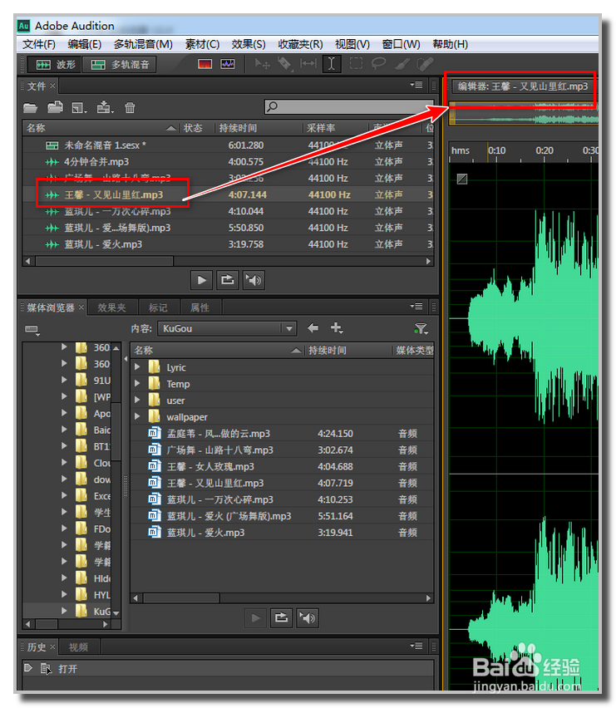Click Import File icon in Files panel
The image size is (616, 708).
click(x=55, y=107)
